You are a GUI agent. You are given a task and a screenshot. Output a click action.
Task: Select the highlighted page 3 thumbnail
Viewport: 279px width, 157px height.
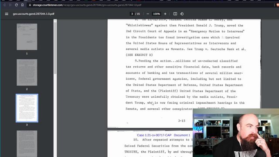click(x=27, y=108)
